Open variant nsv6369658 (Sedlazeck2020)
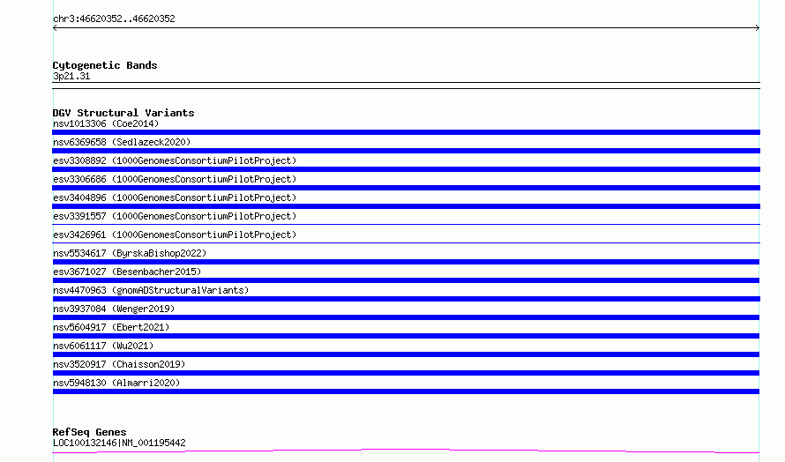 (x=122, y=142)
